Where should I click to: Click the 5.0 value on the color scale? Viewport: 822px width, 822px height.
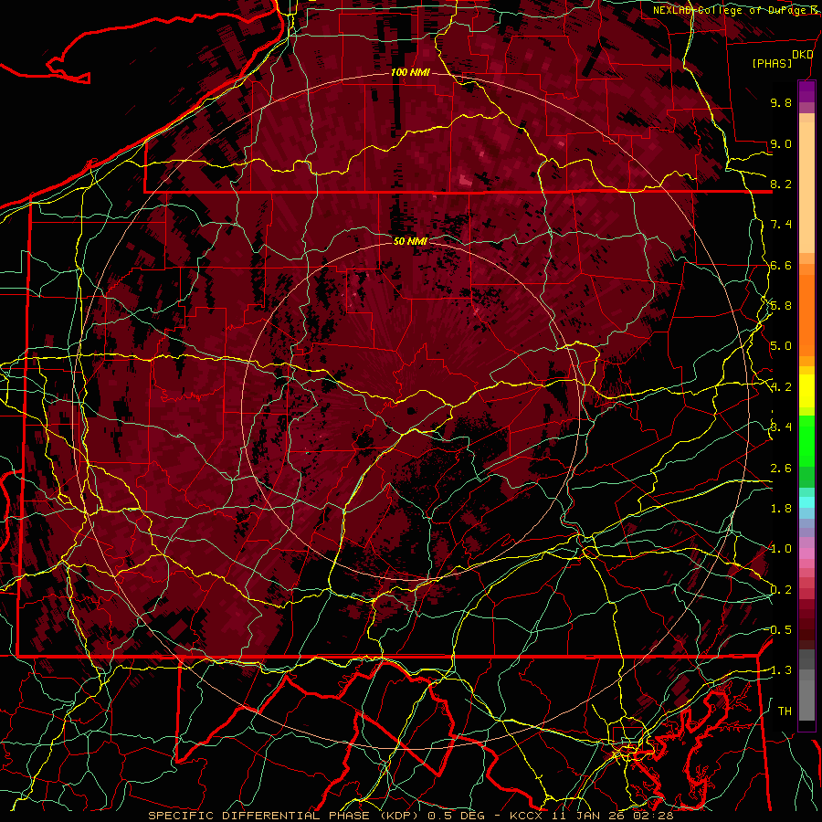781,346
